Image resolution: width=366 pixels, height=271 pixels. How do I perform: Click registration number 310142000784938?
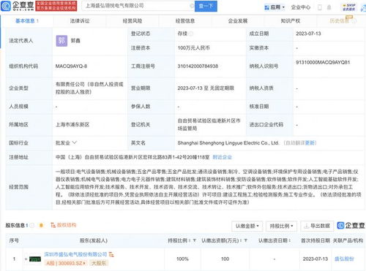pos(198,66)
